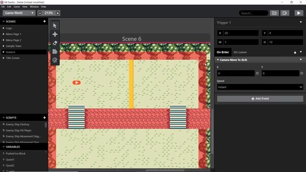Select the pointer Select tool

point(55,25)
